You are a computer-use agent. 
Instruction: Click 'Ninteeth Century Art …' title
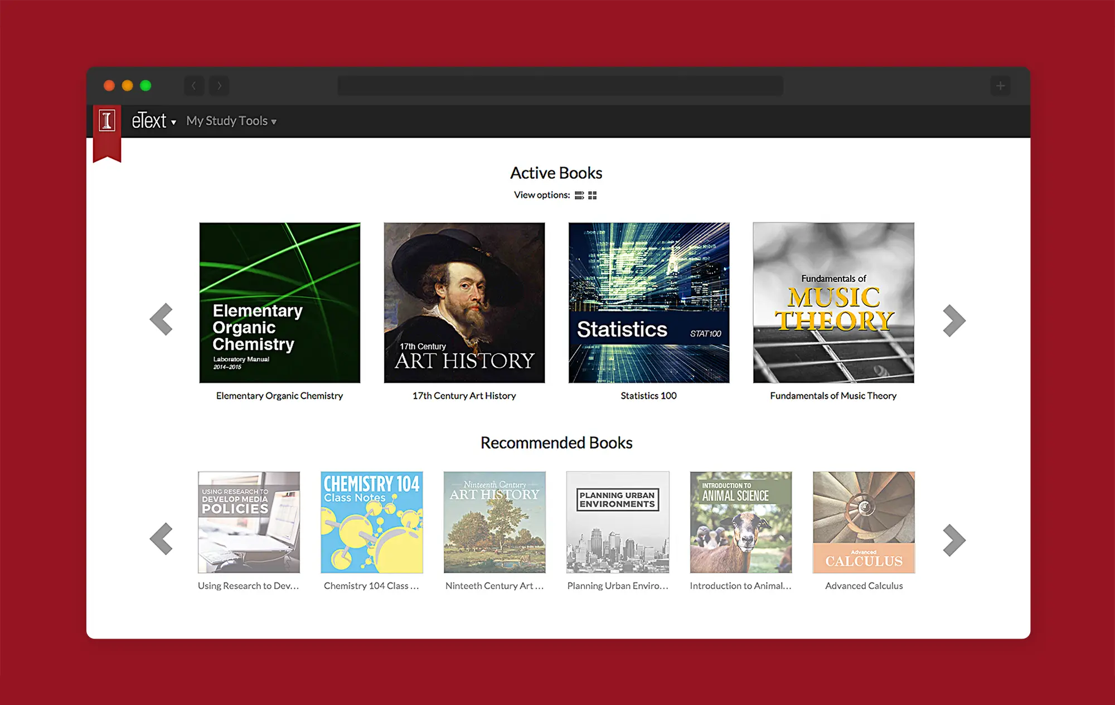495,586
